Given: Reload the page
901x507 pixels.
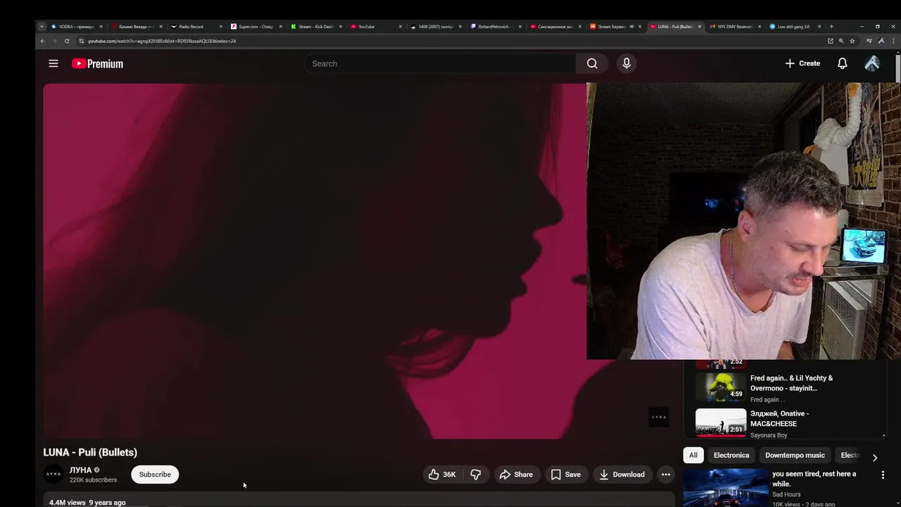Looking at the screenshot, I should [67, 41].
